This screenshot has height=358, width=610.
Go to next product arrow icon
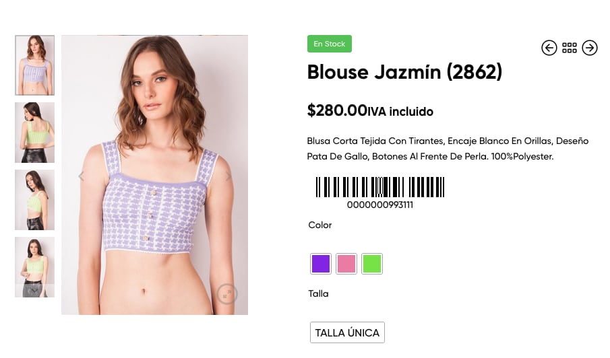[x=589, y=48]
